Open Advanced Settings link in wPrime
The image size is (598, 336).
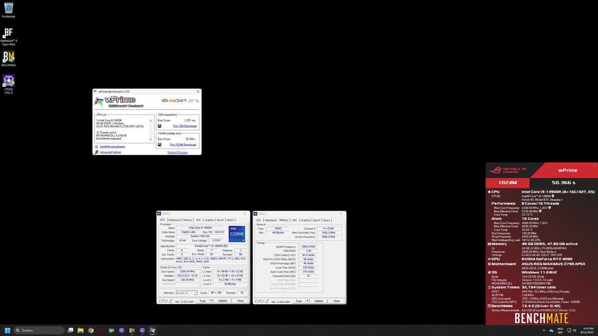click(110, 152)
